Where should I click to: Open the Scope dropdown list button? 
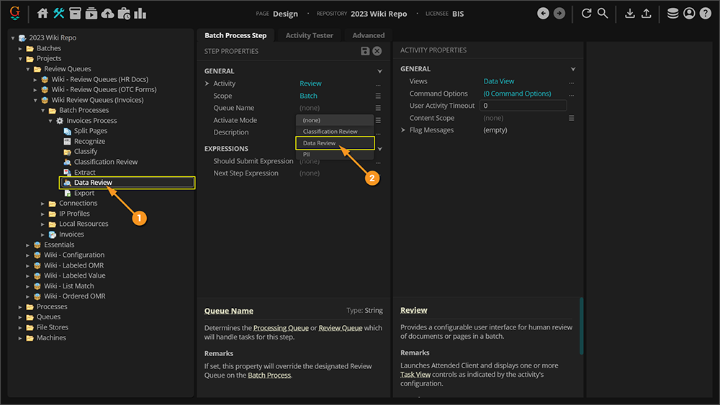coord(378,96)
